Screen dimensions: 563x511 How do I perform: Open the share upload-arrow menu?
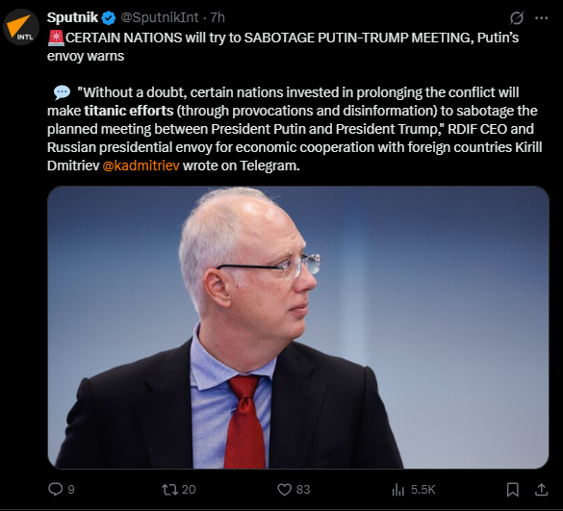tap(541, 490)
